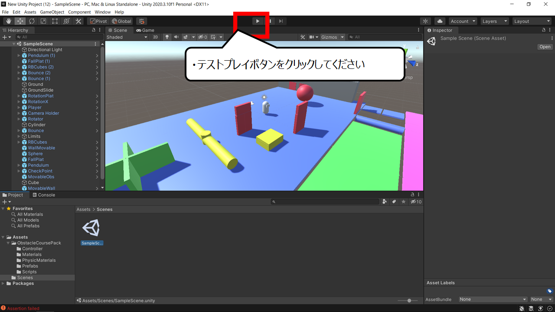Open the Account dropdown
The height and width of the screenshot is (312, 555).
coord(463,21)
